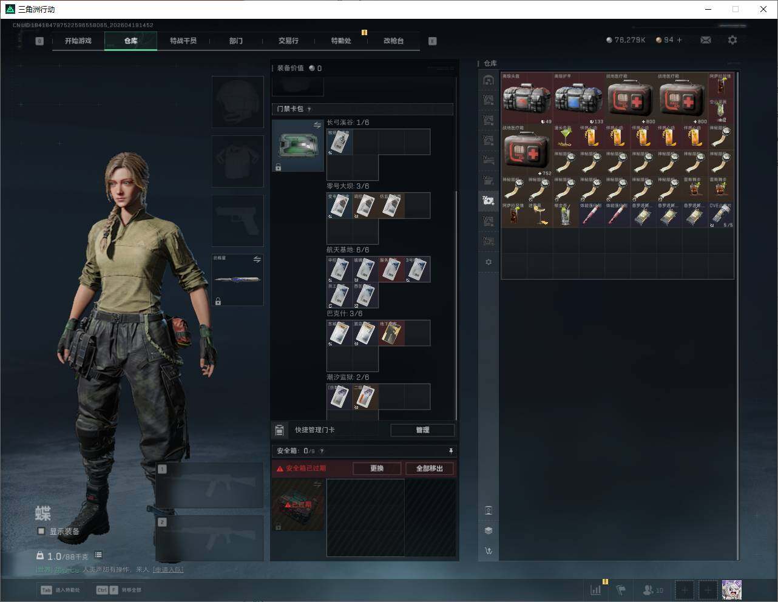The width and height of the screenshot is (778, 602).
Task: Click the 北极星 melee weapon slot
Action: pyautogui.click(x=237, y=280)
